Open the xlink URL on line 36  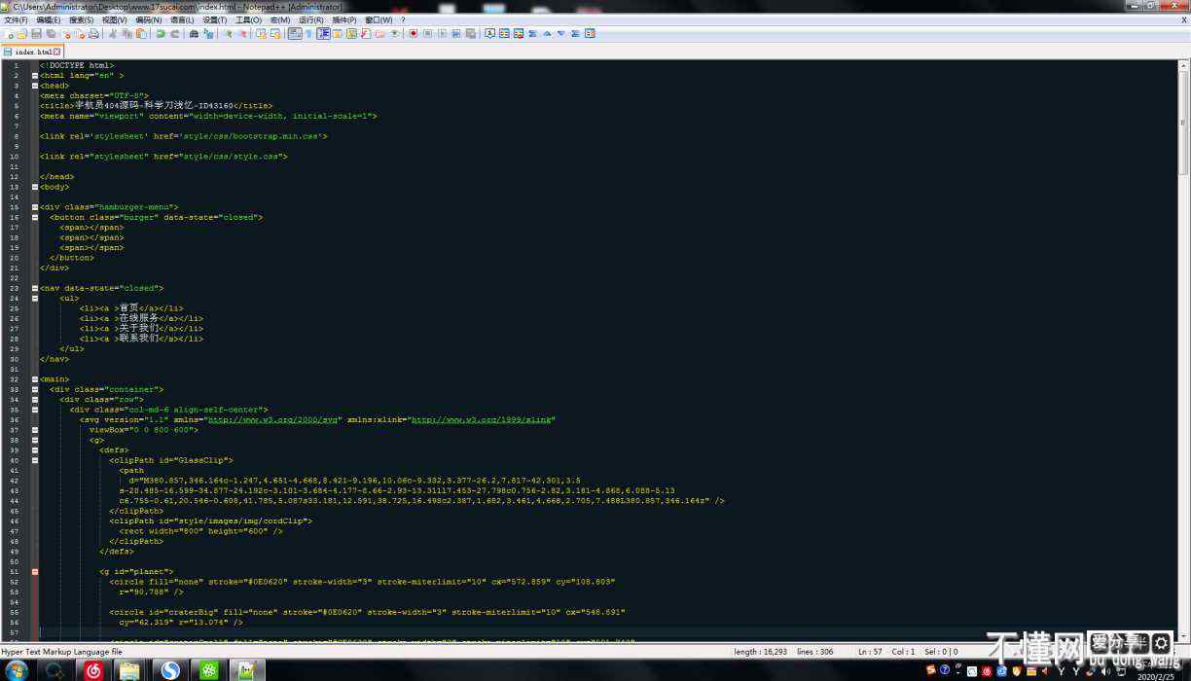coord(482,420)
